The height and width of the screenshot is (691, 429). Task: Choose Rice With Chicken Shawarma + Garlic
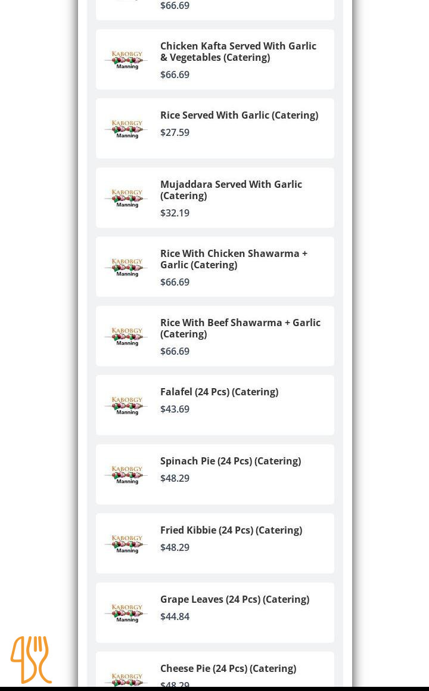click(x=234, y=259)
